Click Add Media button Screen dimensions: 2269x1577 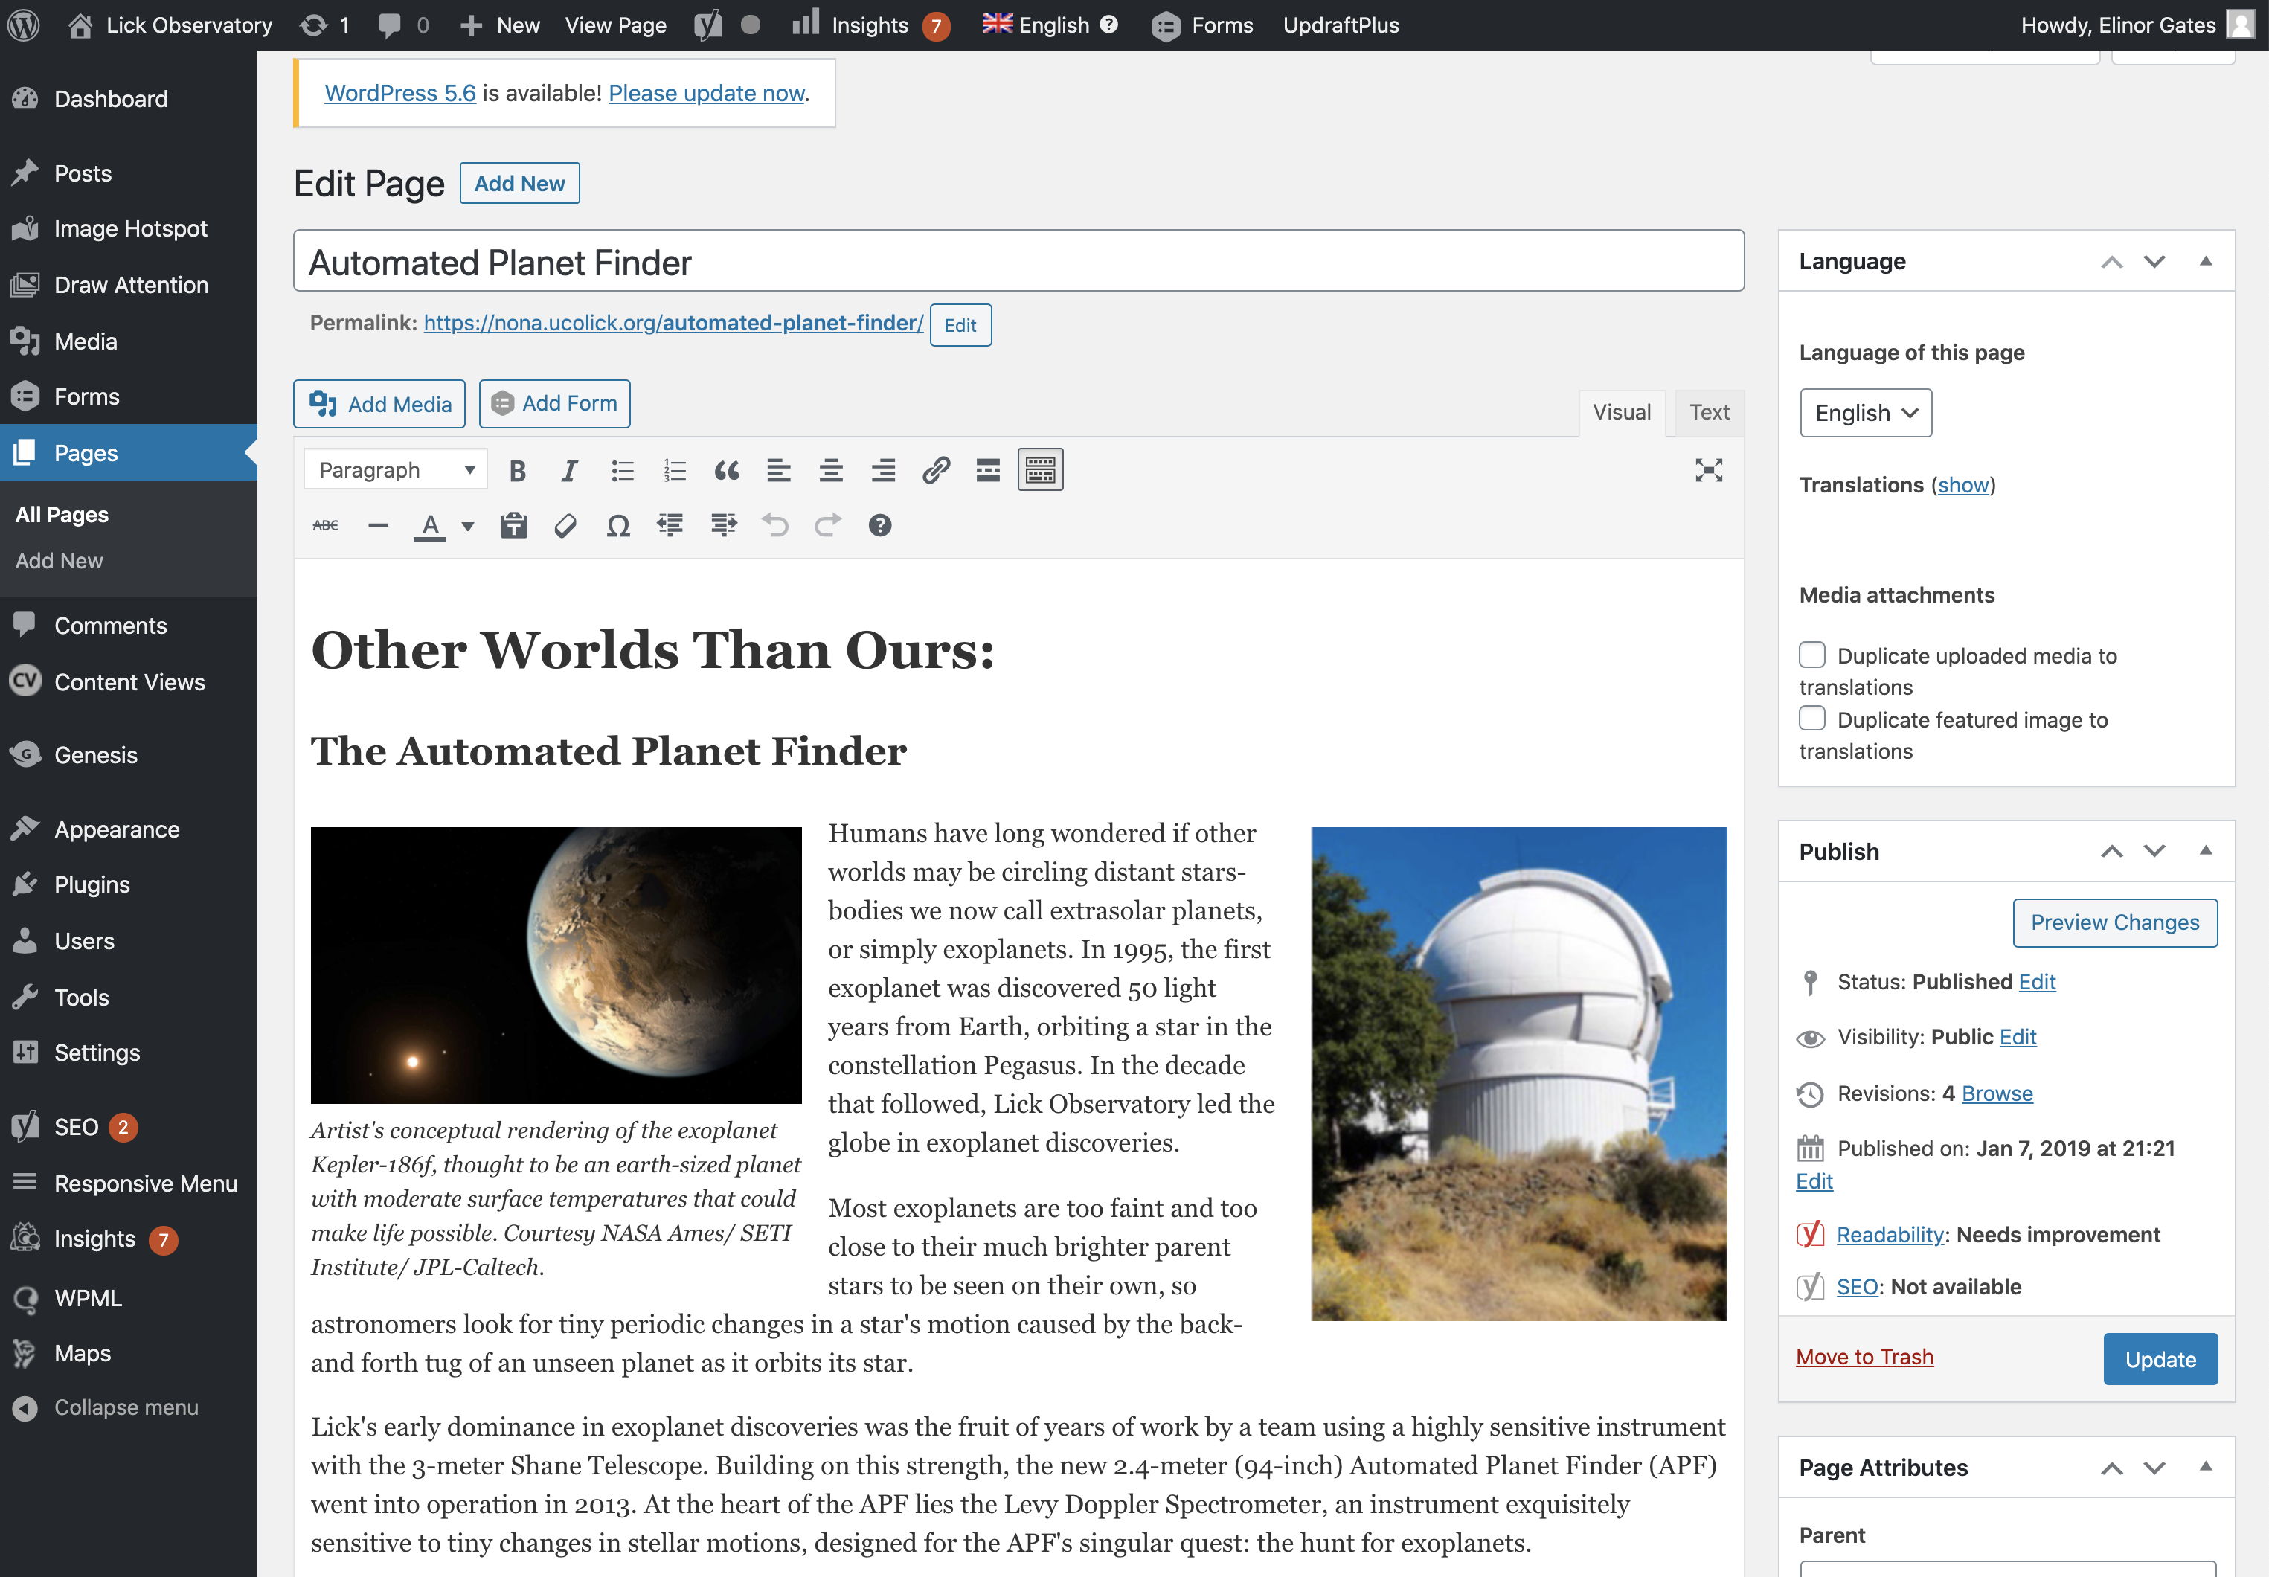379,404
